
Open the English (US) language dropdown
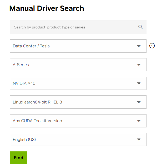78,139
